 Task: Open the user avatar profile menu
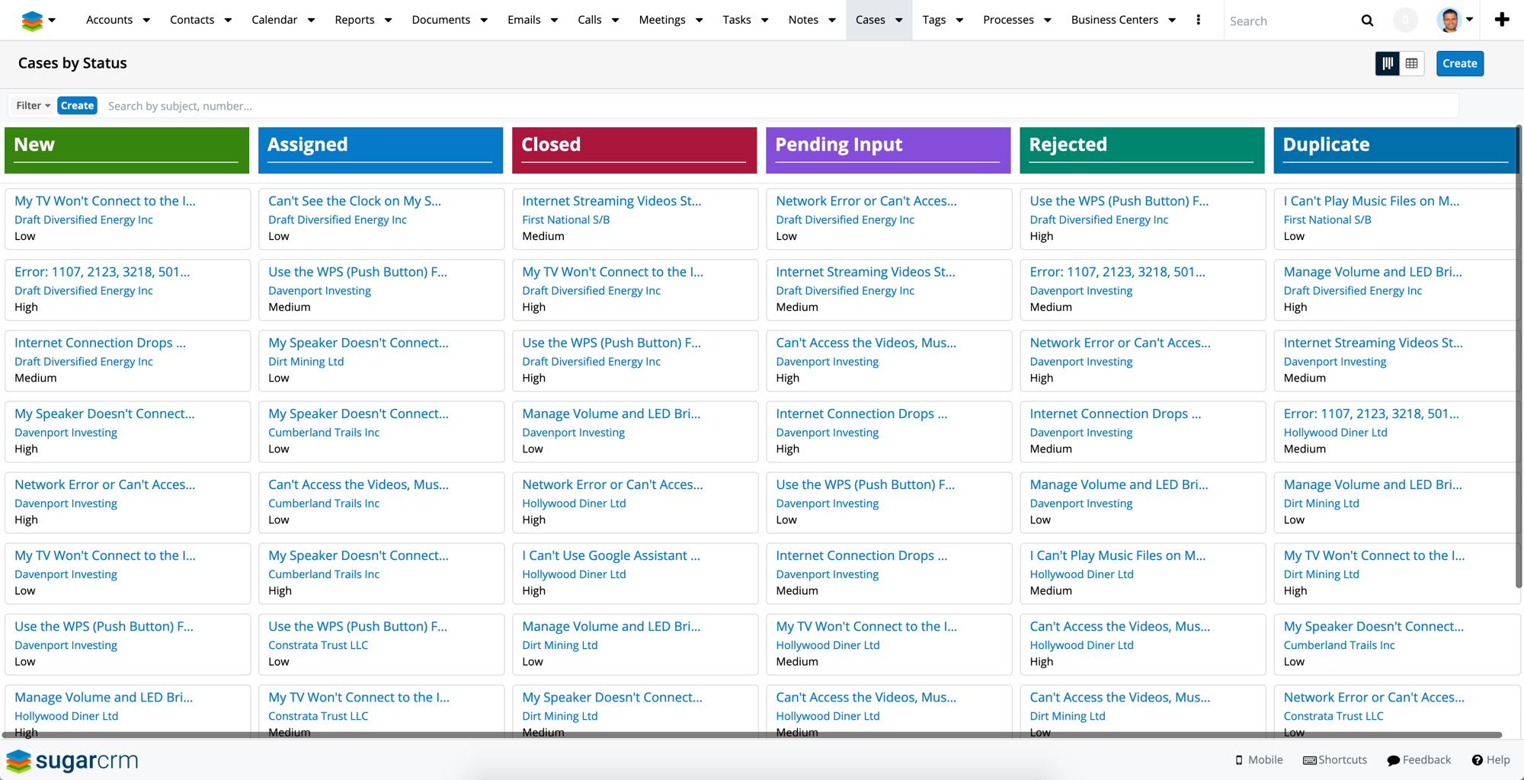pos(1454,21)
